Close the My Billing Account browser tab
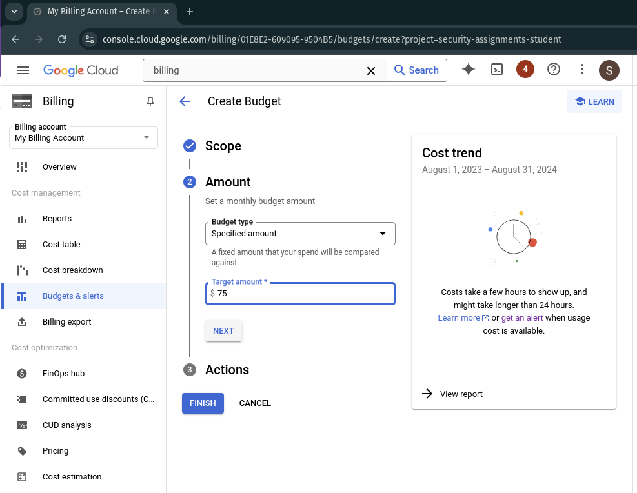 [166, 12]
